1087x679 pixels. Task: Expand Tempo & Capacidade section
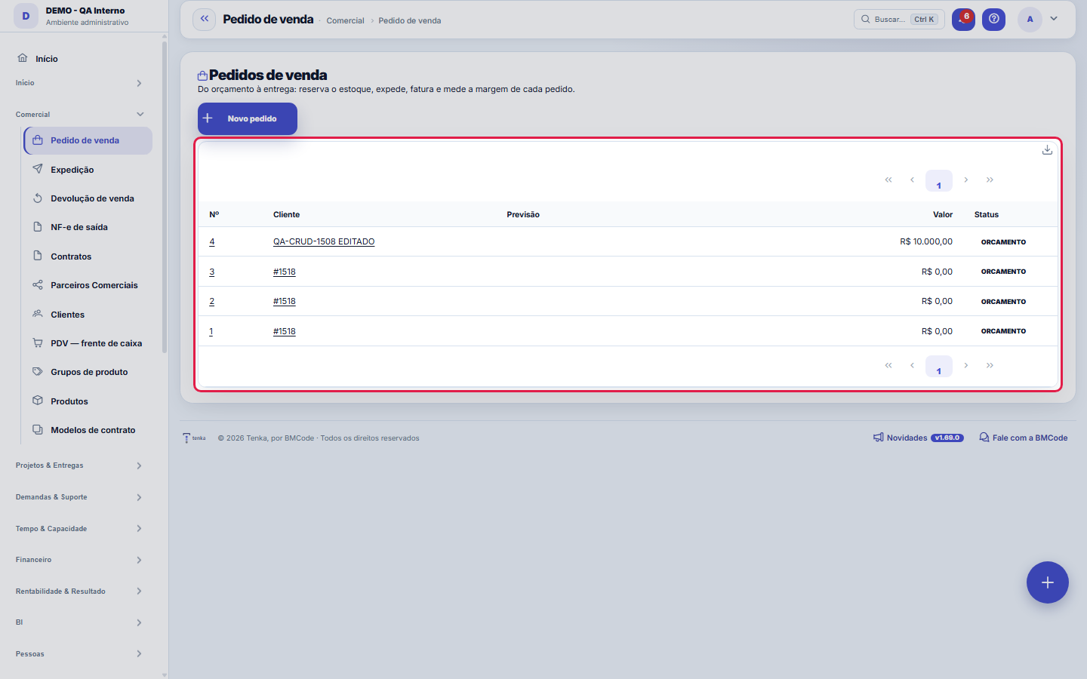tap(79, 529)
